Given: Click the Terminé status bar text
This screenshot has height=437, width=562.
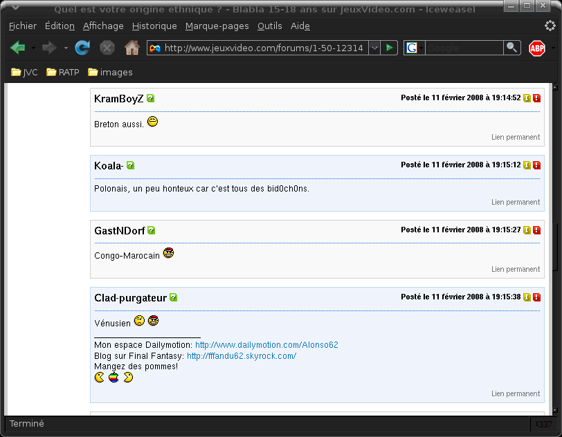Looking at the screenshot, I should 26,424.
